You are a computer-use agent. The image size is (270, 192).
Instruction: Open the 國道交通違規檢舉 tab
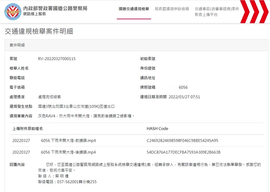134,9
